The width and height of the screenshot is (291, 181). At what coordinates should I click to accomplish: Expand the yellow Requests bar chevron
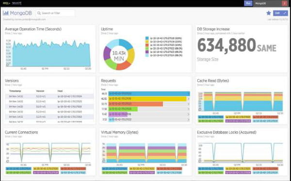[188, 99]
